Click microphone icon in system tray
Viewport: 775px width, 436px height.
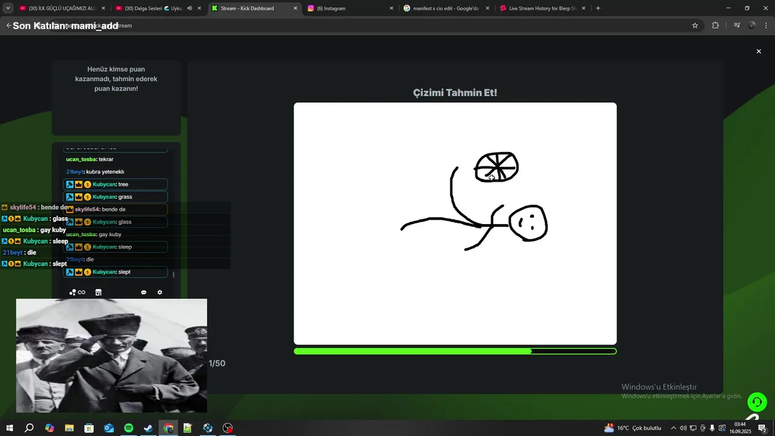point(713,428)
